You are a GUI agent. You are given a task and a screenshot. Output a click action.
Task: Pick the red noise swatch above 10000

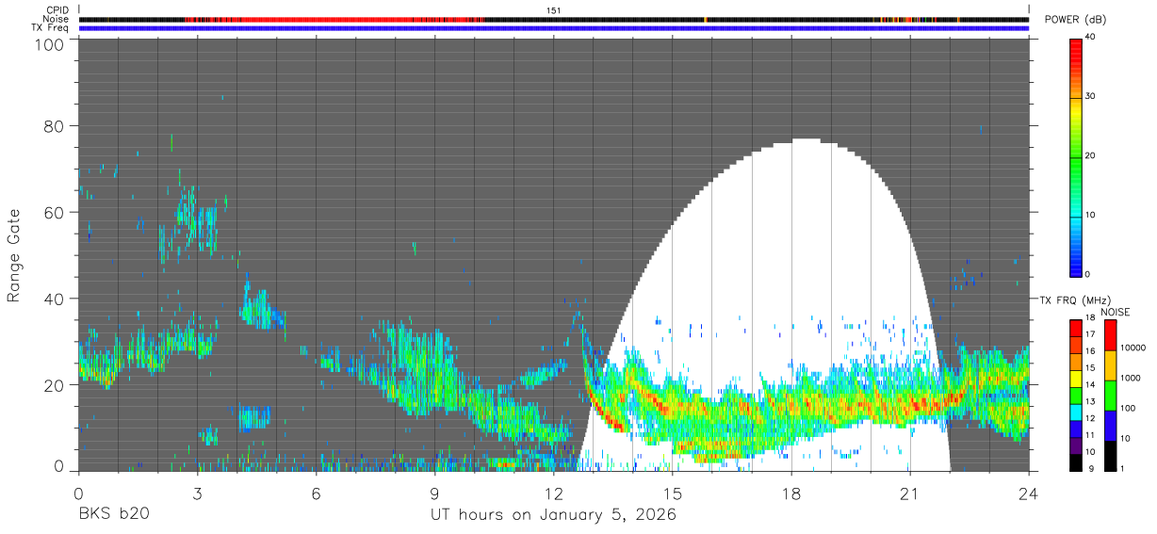1110,335
